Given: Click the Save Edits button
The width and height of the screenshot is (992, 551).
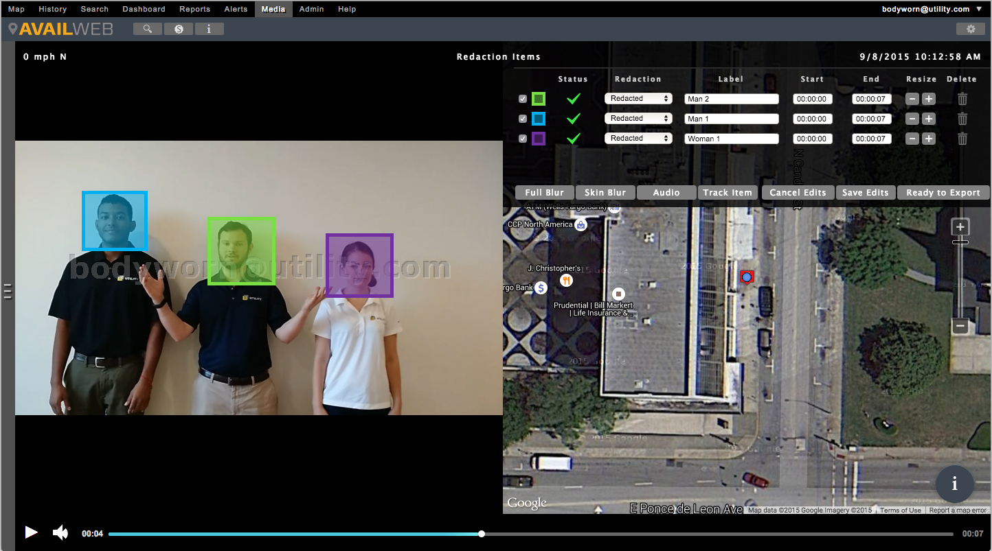Looking at the screenshot, I should click(866, 193).
